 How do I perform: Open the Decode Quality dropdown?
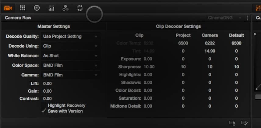(x=71, y=37)
